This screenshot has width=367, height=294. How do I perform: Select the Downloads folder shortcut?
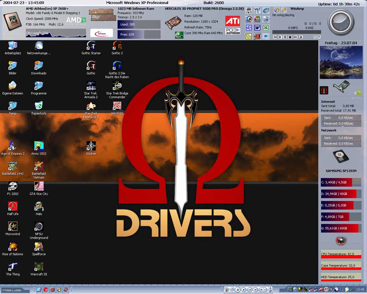pyautogui.click(x=39, y=68)
